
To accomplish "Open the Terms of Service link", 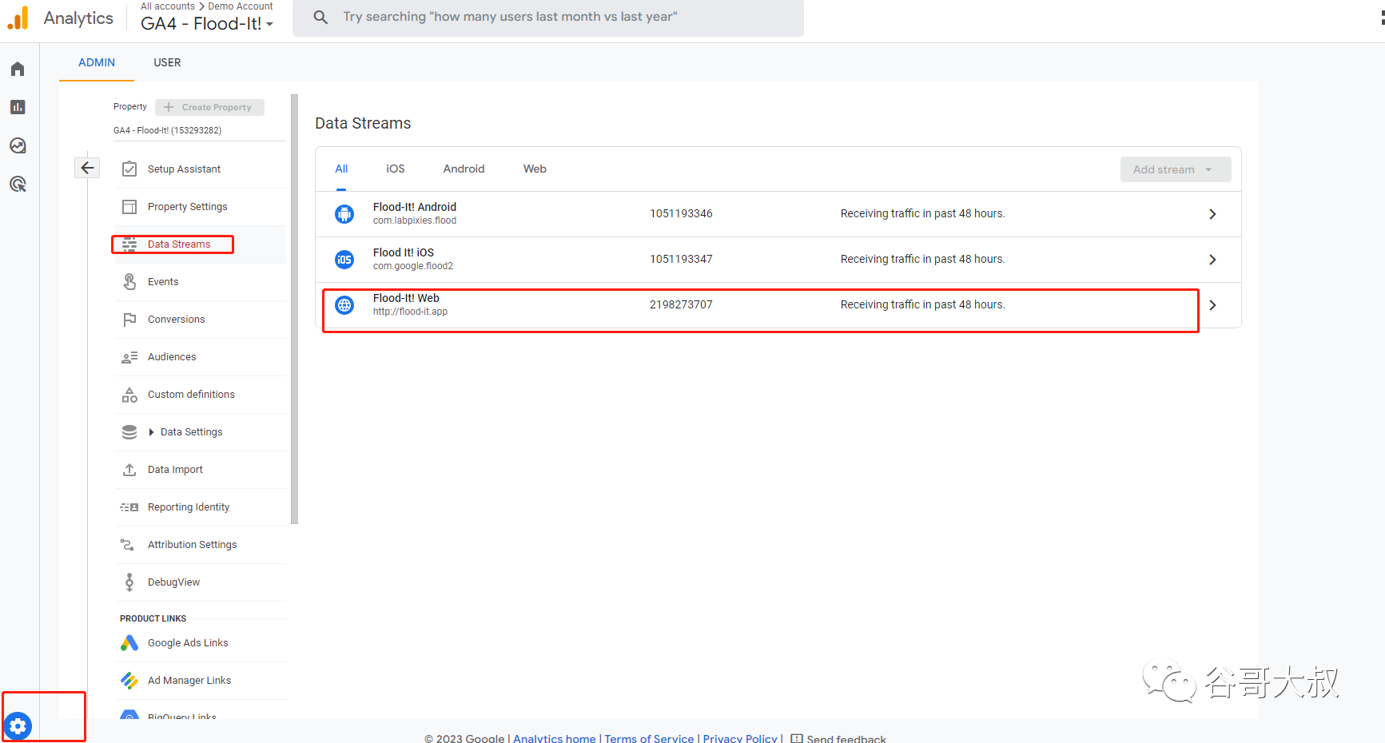I will 649,738.
